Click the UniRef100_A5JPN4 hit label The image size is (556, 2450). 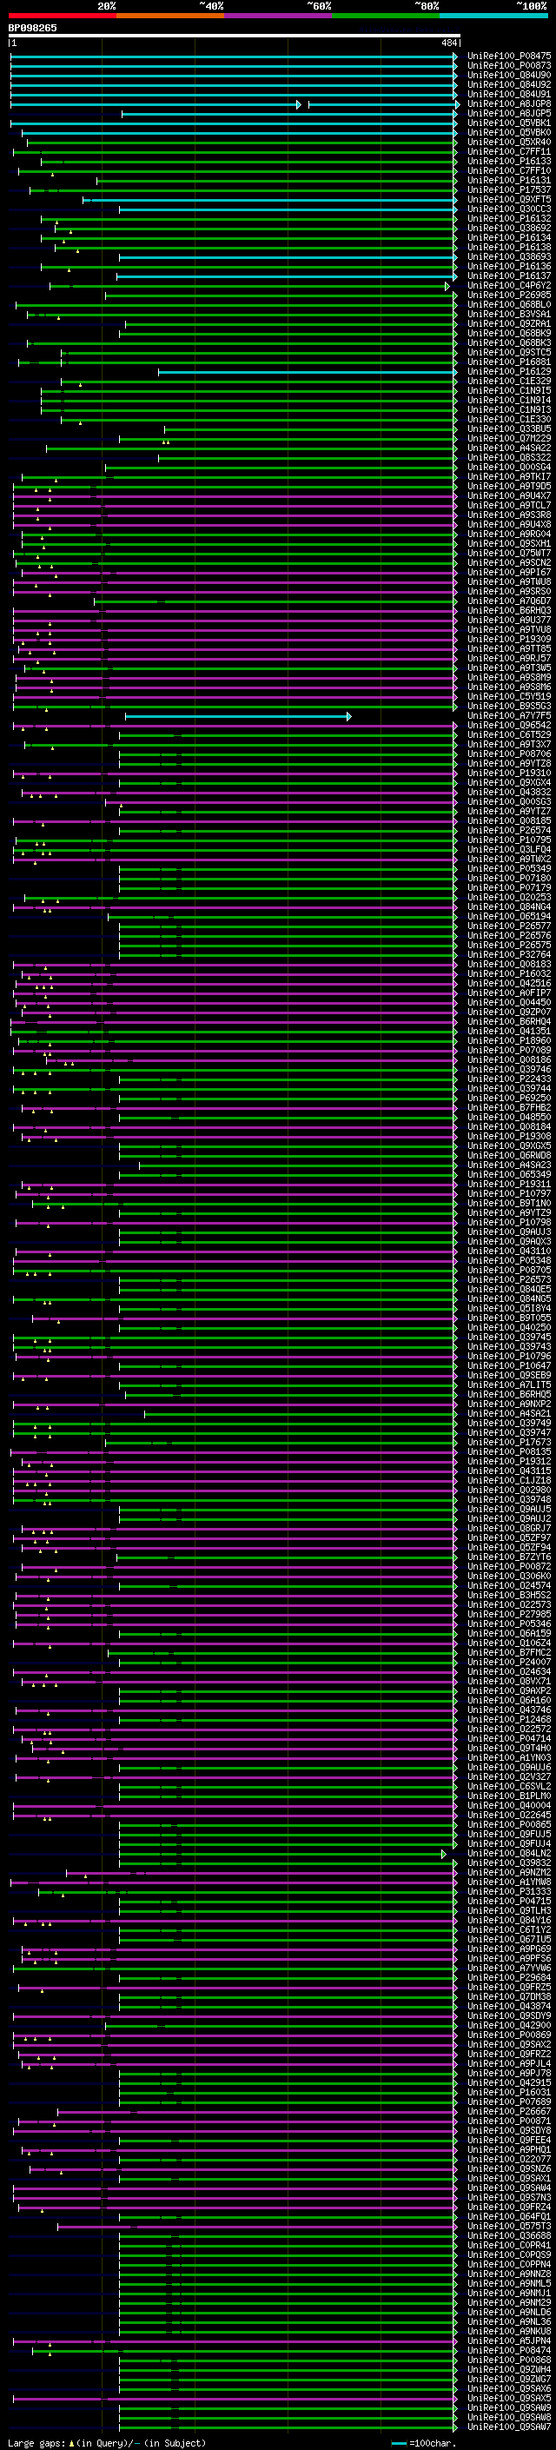coord(509,2340)
